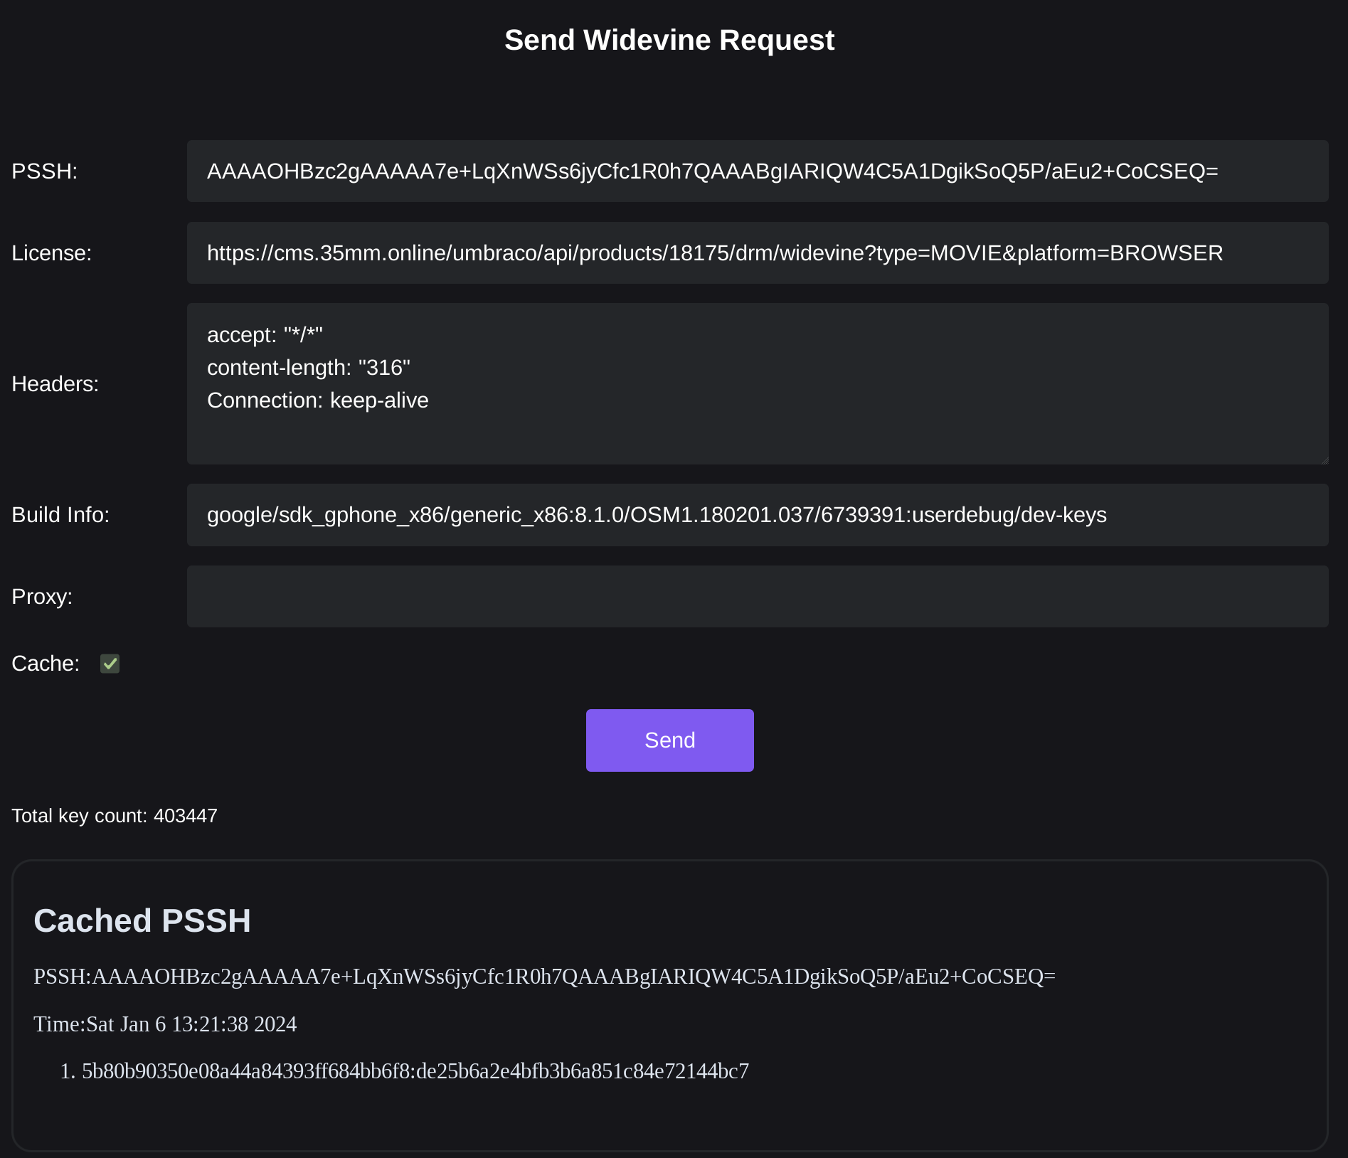1348x1158 pixels.
Task: Place cursor on Connection keep-alive line
Action: (x=317, y=400)
